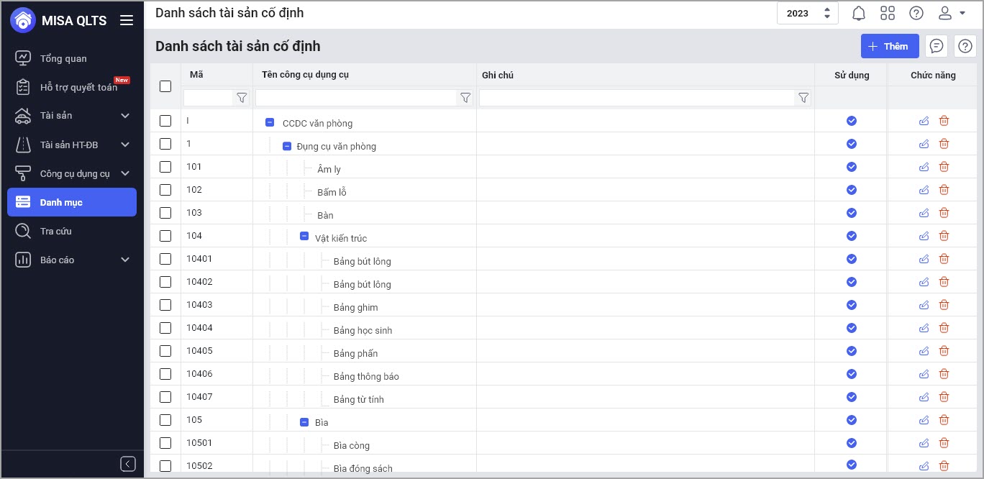Click filter icon in Mã column

click(x=242, y=98)
